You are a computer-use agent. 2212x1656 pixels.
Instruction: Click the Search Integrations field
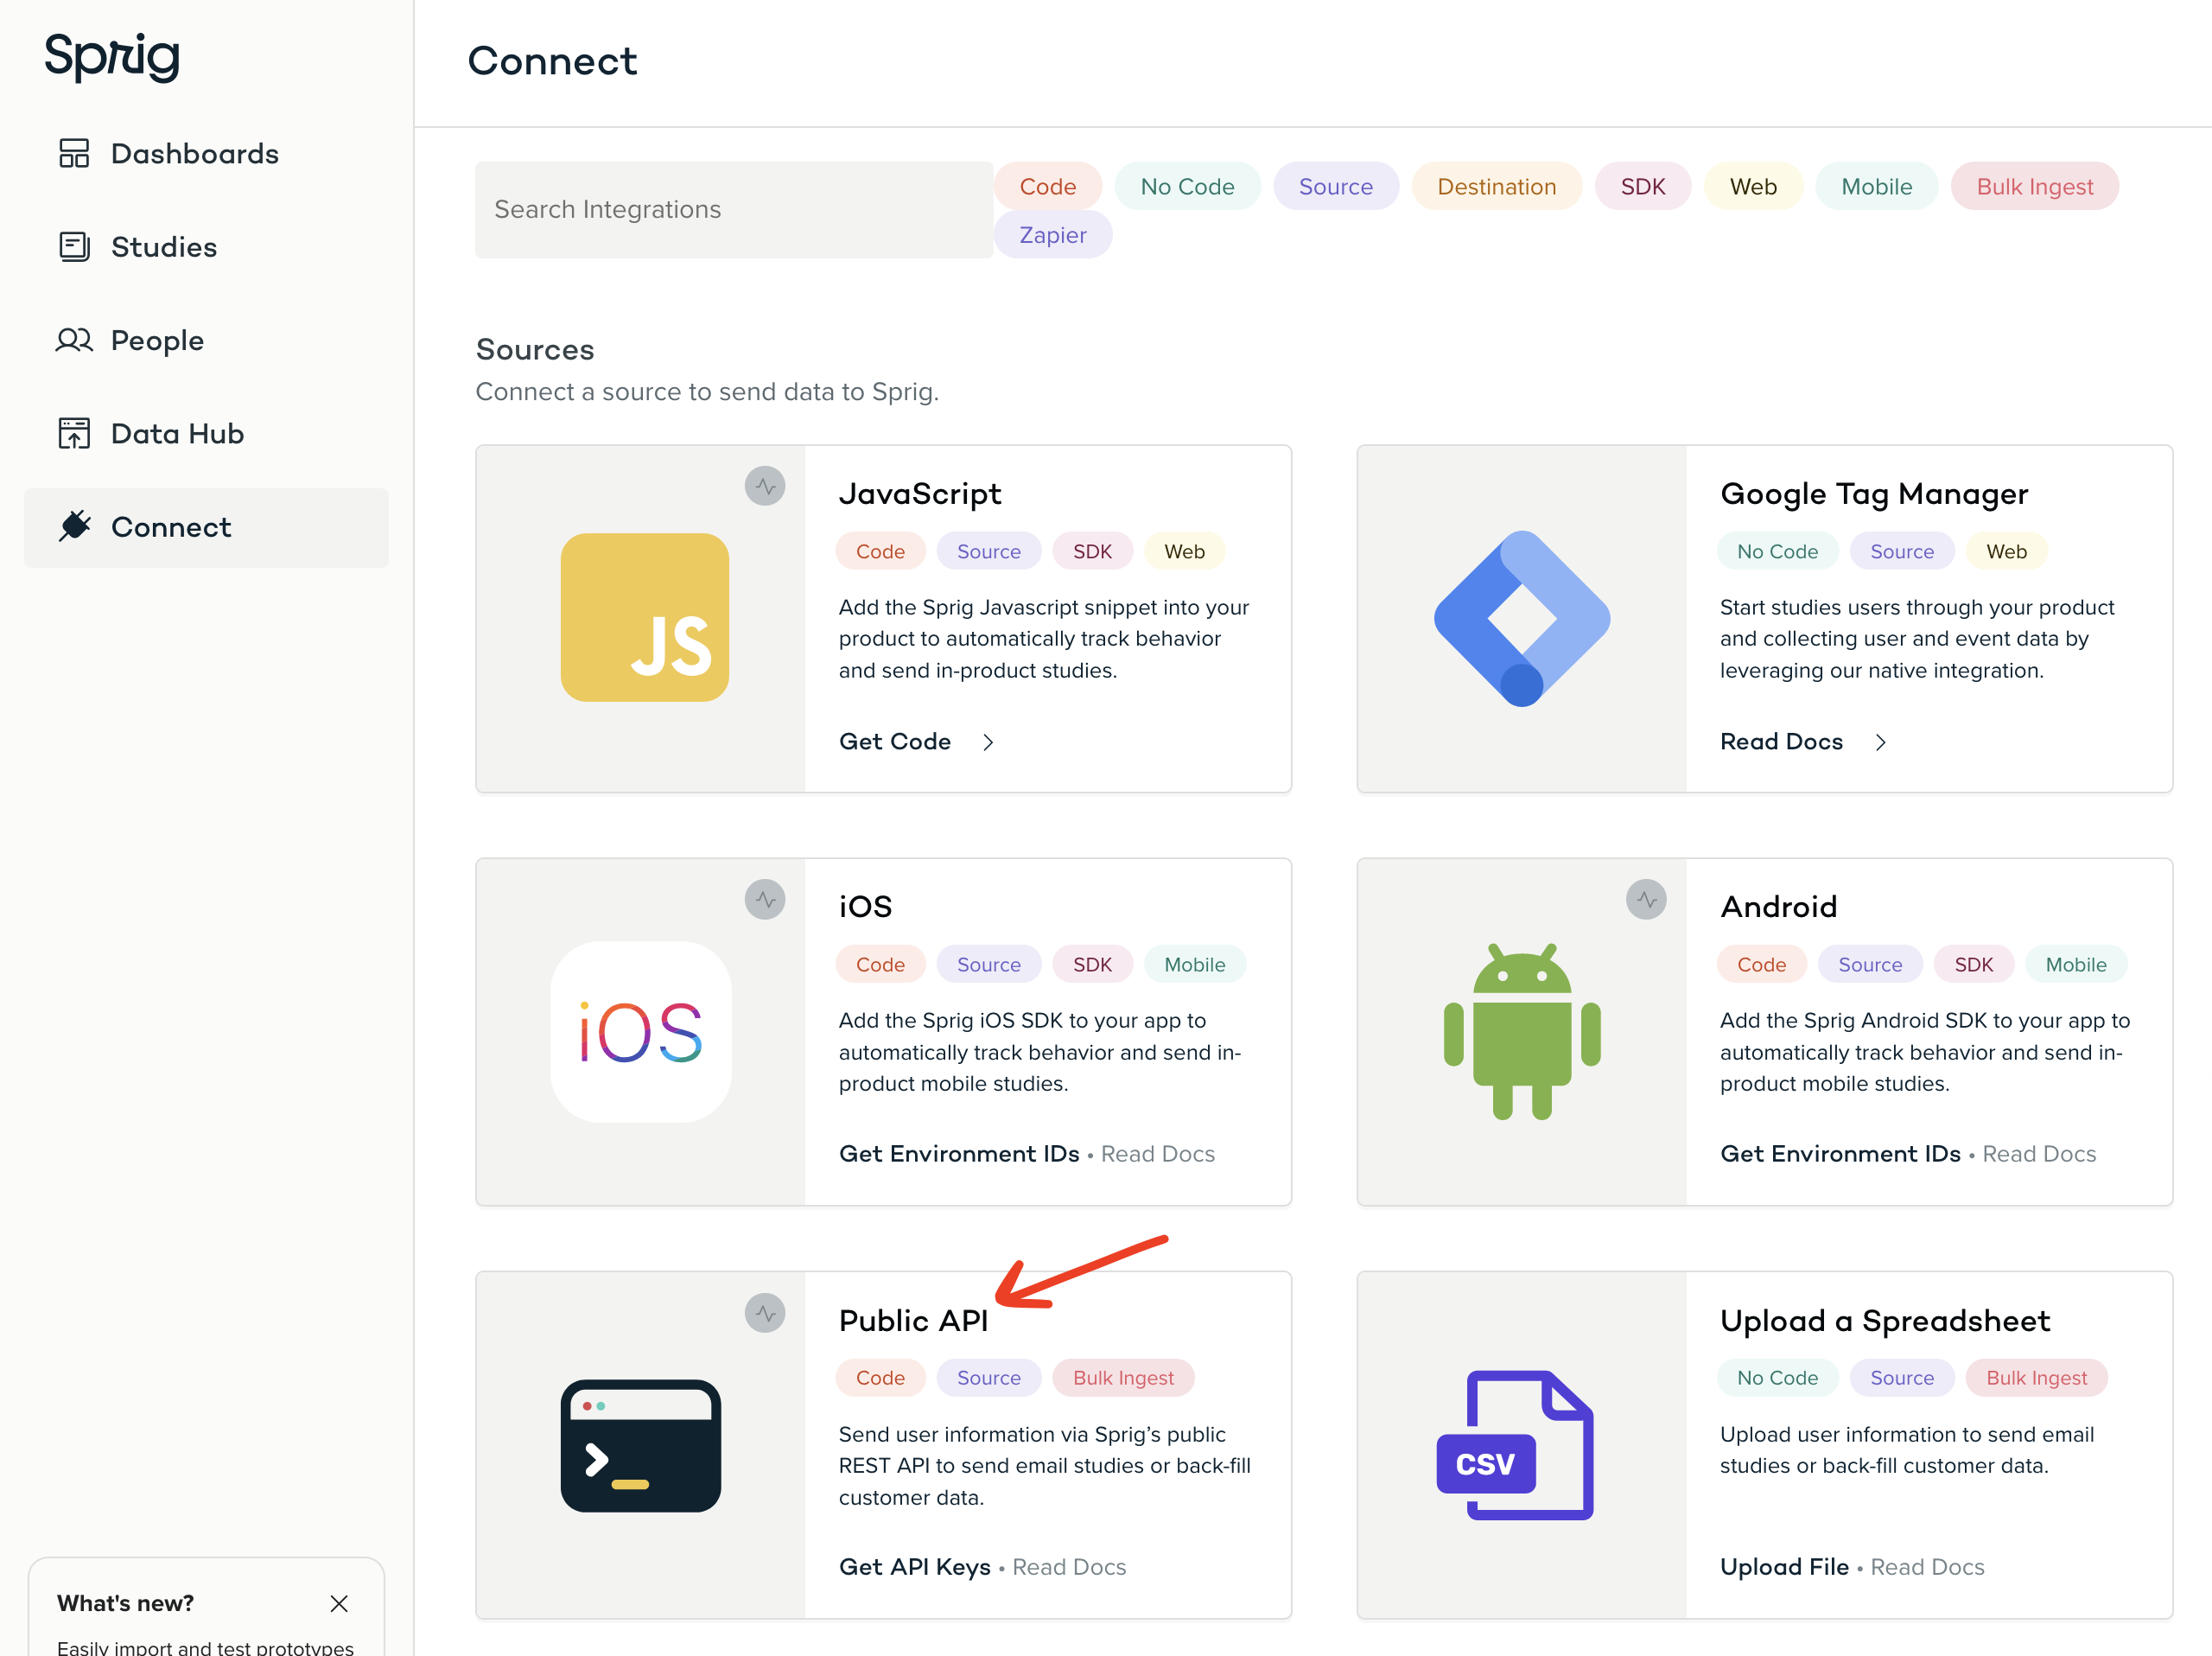(733, 210)
